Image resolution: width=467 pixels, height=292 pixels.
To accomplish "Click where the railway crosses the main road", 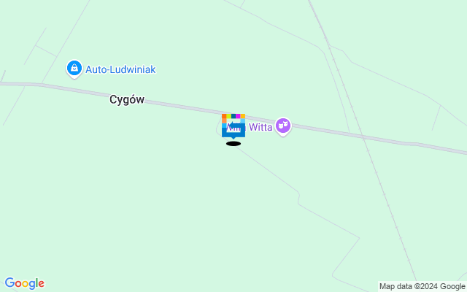I will (363, 137).
